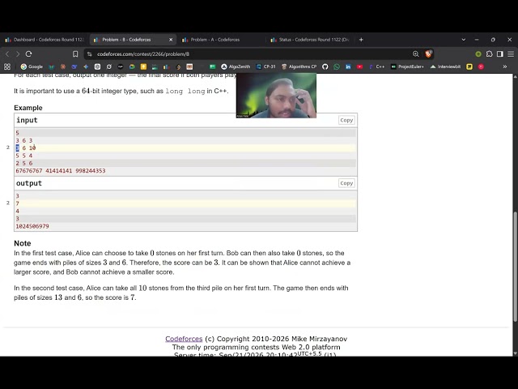The image size is (518, 389).
Task: Copy the example input
Action: coord(346,120)
